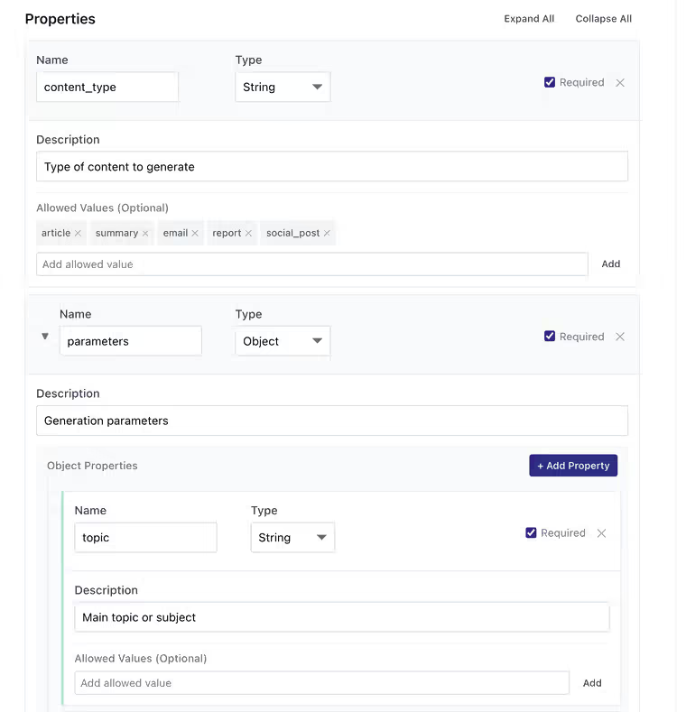
Task: Remove the 'article' allowed value tag
Action: [x=79, y=233]
